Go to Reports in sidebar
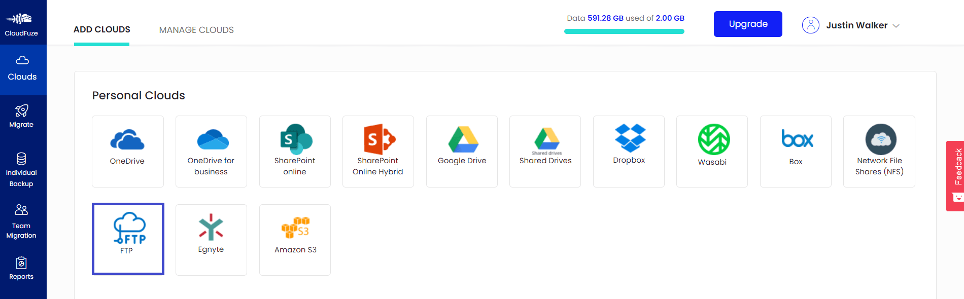 21,269
